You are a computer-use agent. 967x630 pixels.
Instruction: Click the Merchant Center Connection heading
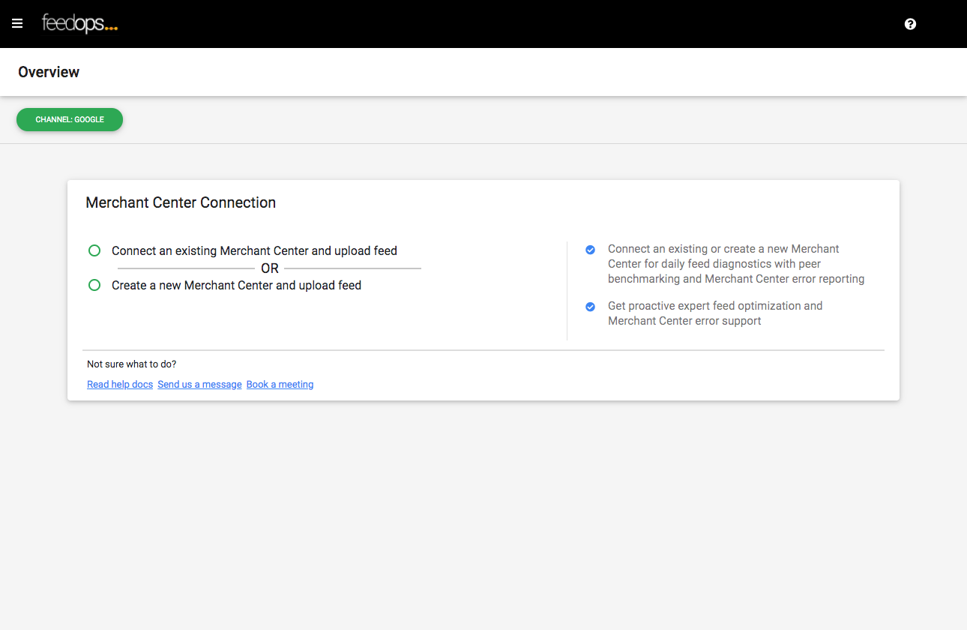(181, 202)
